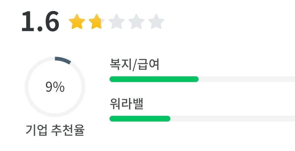
Task: Click gray unfilled track of 워라밸 bar
Action: pyautogui.click(x=232, y=119)
